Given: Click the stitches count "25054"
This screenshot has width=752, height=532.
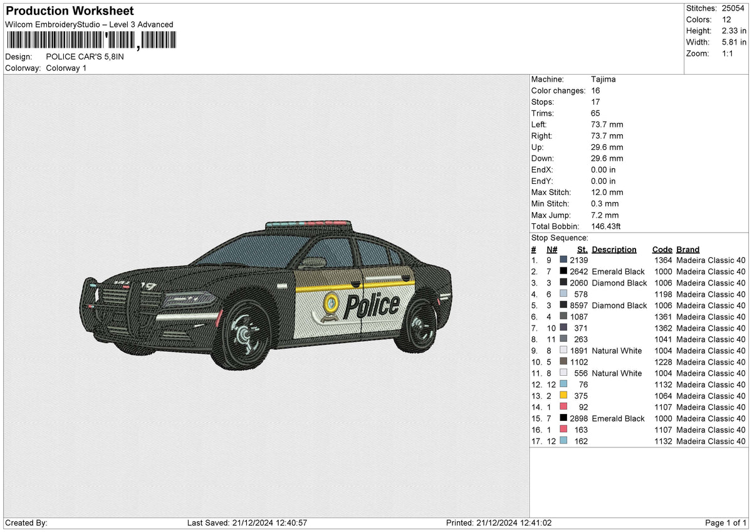Looking at the screenshot, I should [x=734, y=8].
